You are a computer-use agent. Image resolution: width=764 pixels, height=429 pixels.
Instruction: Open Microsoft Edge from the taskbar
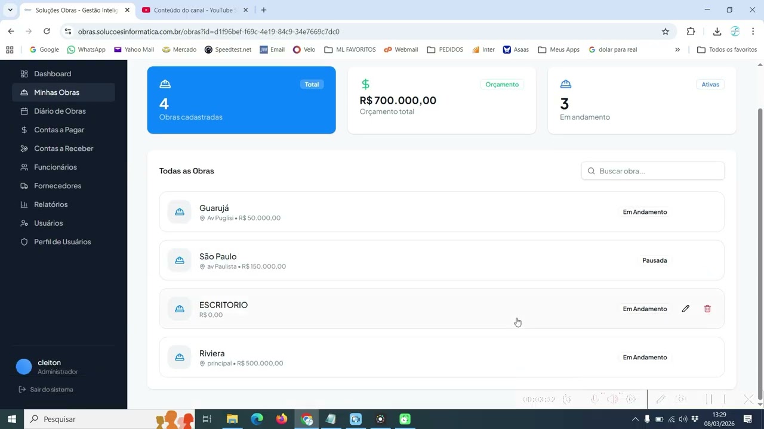click(x=257, y=419)
